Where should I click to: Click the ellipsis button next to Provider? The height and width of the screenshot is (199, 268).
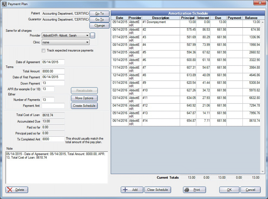click(93, 36)
